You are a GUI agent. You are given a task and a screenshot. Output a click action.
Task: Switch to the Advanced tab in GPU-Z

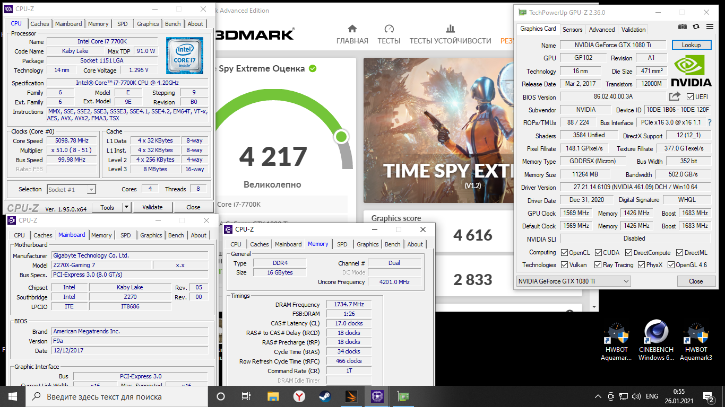[602, 29]
